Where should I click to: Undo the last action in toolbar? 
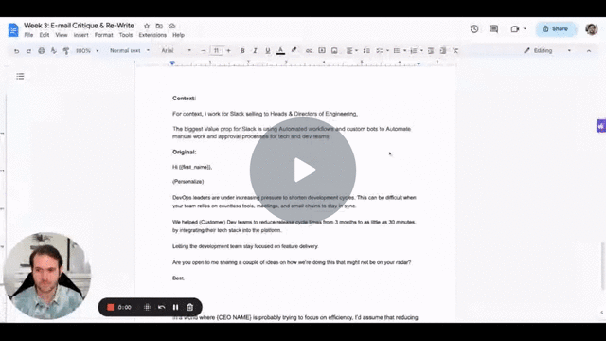(x=17, y=51)
